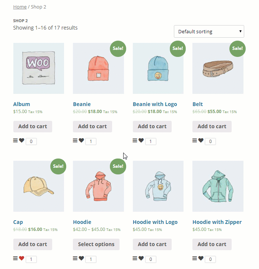This screenshot has height=269, width=259.
Task: Click the heart icon under Album
Action: click(21, 140)
